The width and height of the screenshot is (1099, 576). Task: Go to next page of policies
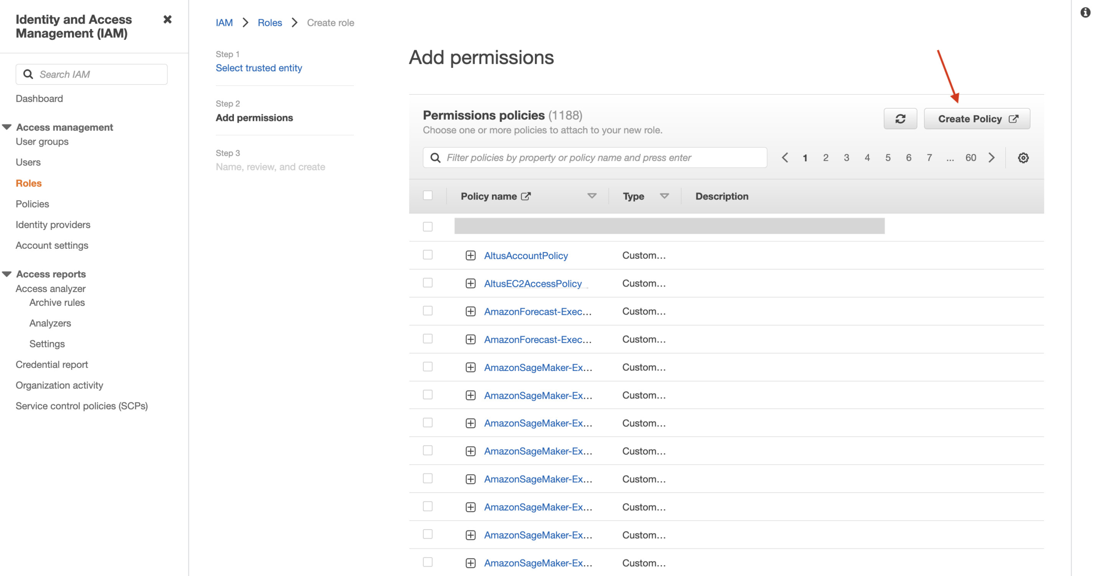[991, 158]
